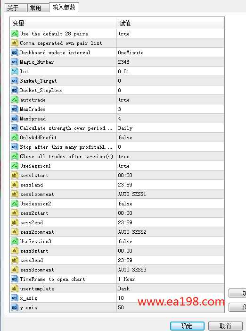
Task: Toggle the UseSession2 false value
Action: point(170,204)
